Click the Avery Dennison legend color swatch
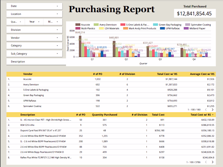This screenshot has width=223, height=167. click(x=96, y=25)
